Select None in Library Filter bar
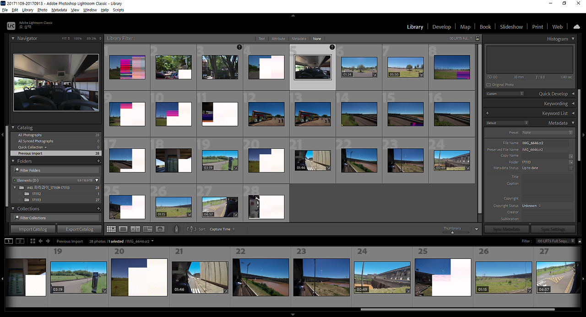The width and height of the screenshot is (586, 317). pyautogui.click(x=317, y=39)
